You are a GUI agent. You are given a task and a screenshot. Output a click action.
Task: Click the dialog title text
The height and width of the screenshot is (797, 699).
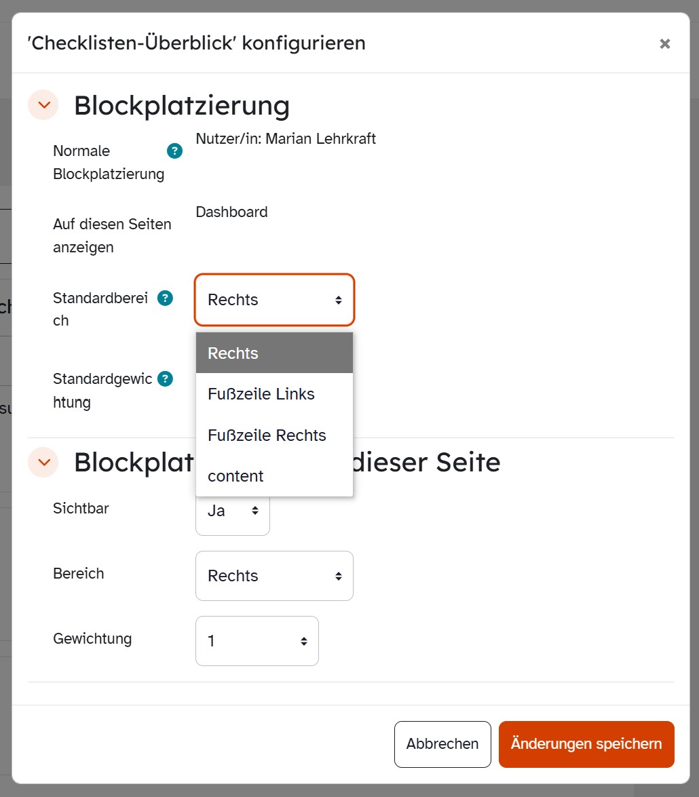[x=196, y=43]
